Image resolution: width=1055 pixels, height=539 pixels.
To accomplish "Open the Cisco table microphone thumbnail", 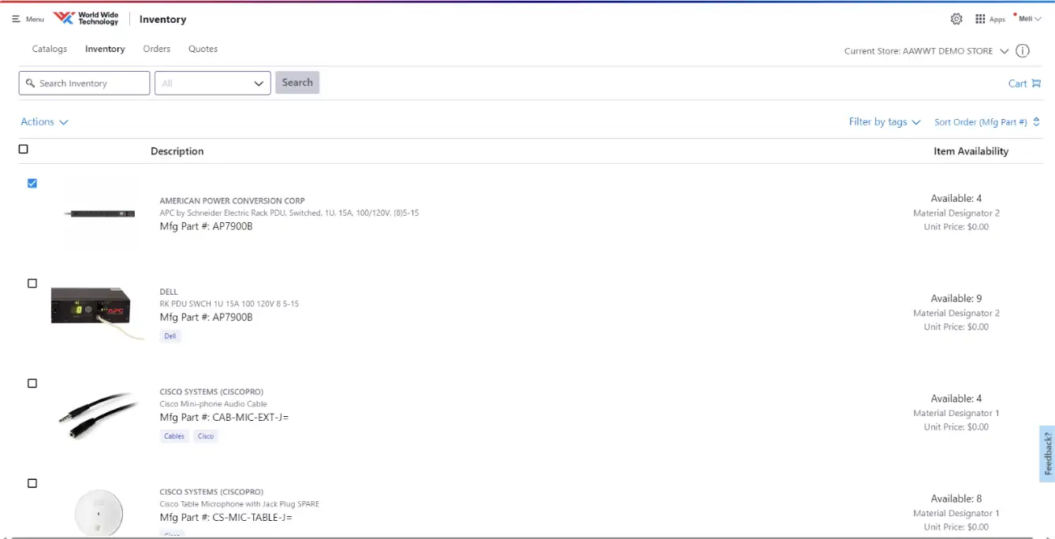I will 99,512.
